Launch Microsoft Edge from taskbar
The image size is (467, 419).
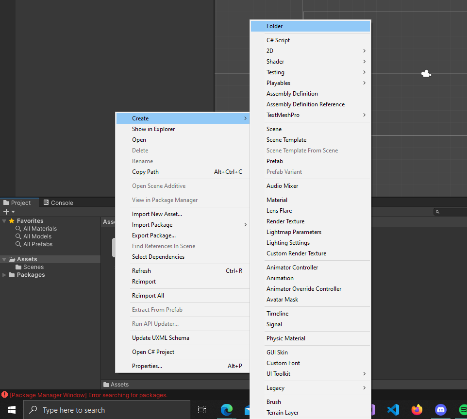tap(226, 410)
